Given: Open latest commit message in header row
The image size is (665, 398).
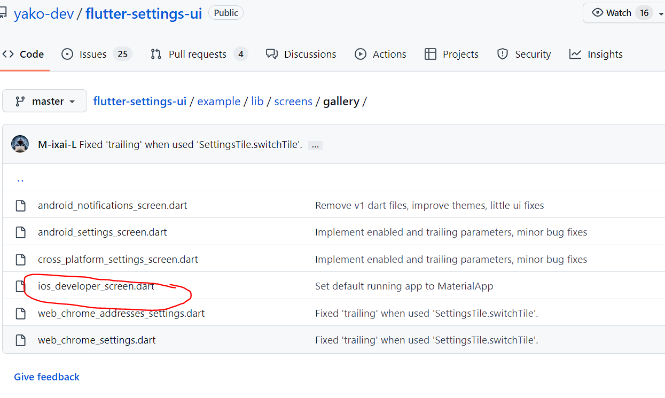Looking at the screenshot, I should click(x=191, y=145).
